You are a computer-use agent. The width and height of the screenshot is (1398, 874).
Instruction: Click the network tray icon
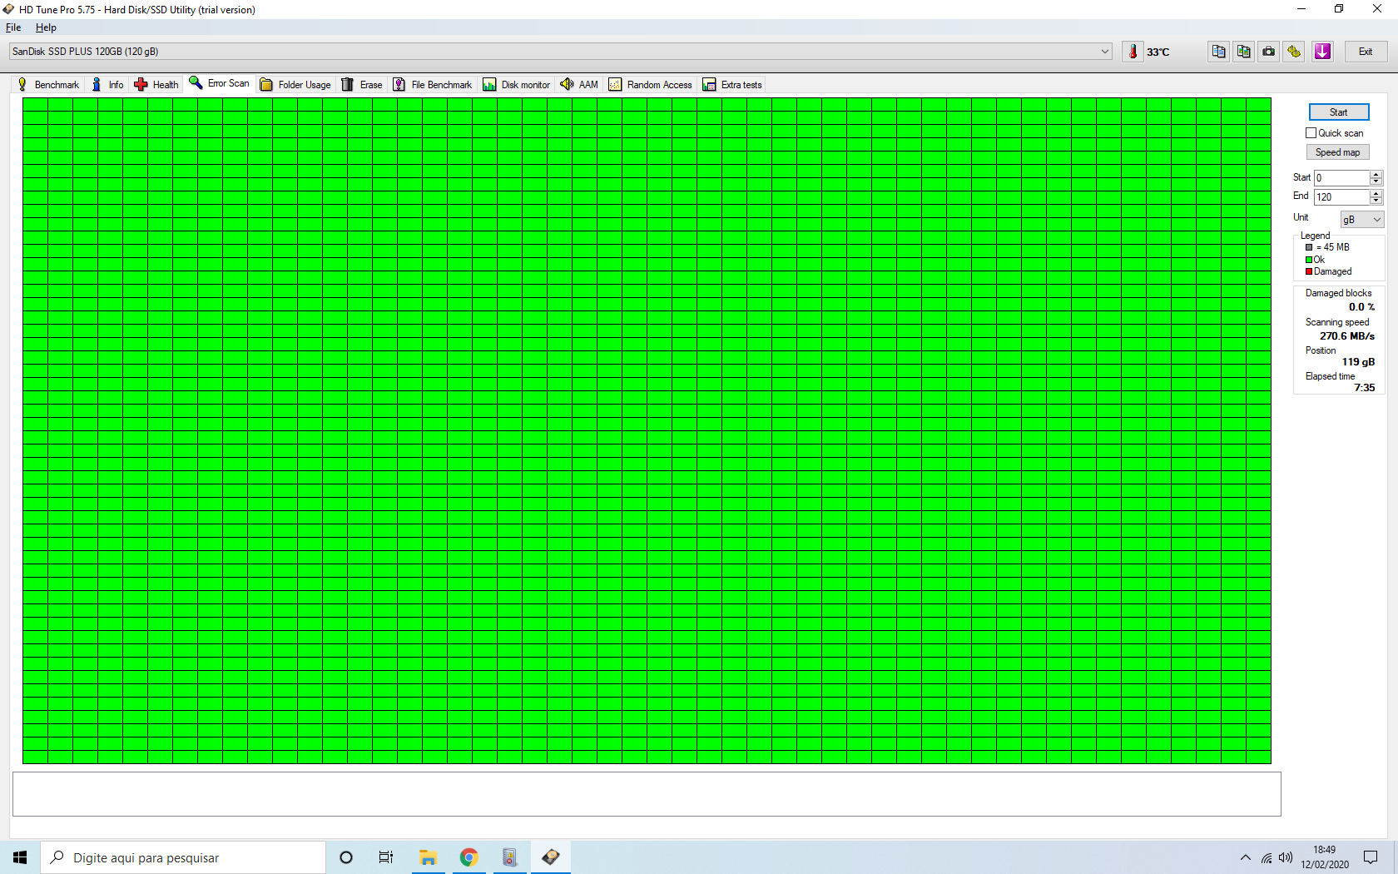click(1267, 857)
